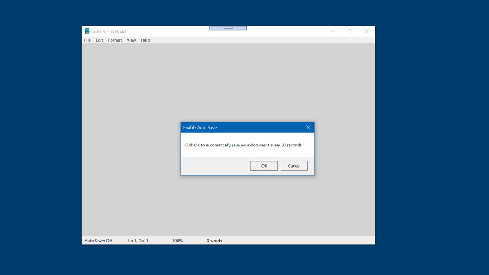Toggle the Auto Save: Off status indicator
The width and height of the screenshot is (489, 275).
click(x=98, y=241)
